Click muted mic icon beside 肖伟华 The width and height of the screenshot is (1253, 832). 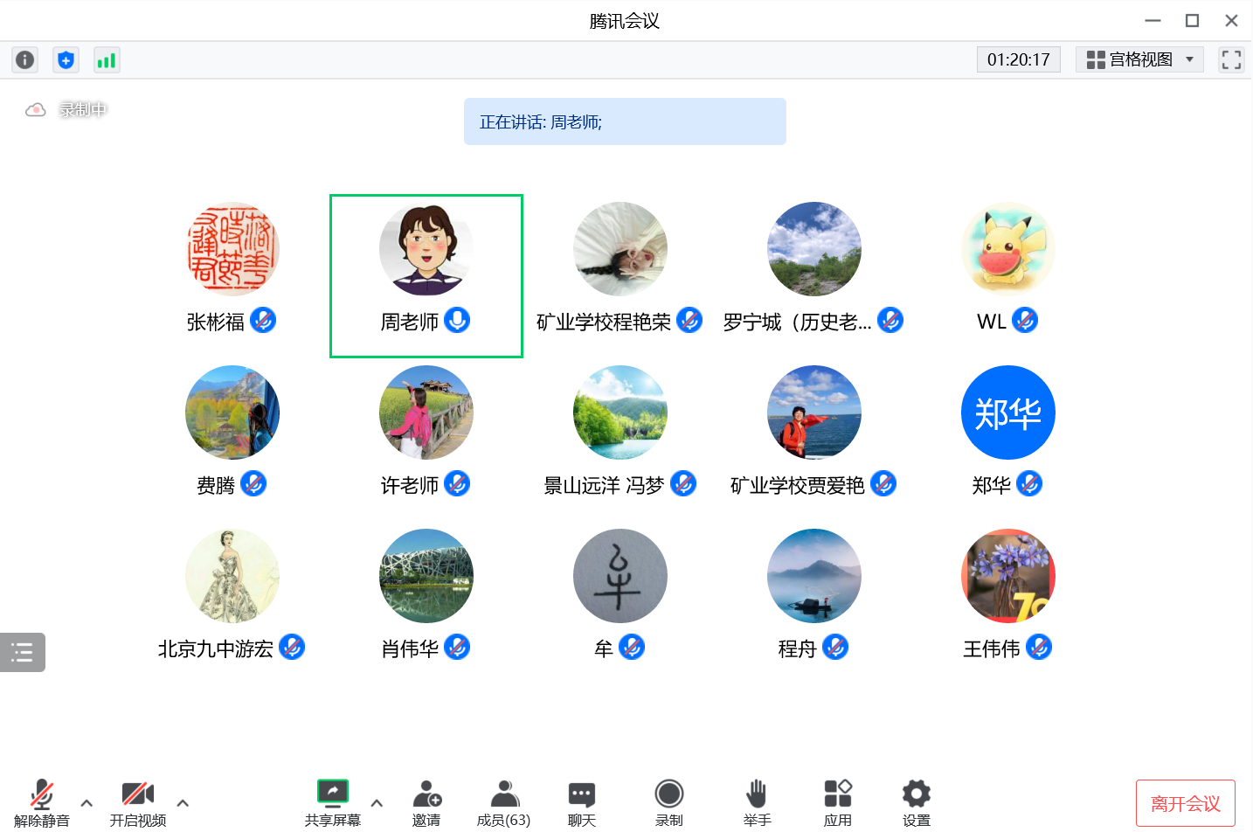tap(457, 648)
